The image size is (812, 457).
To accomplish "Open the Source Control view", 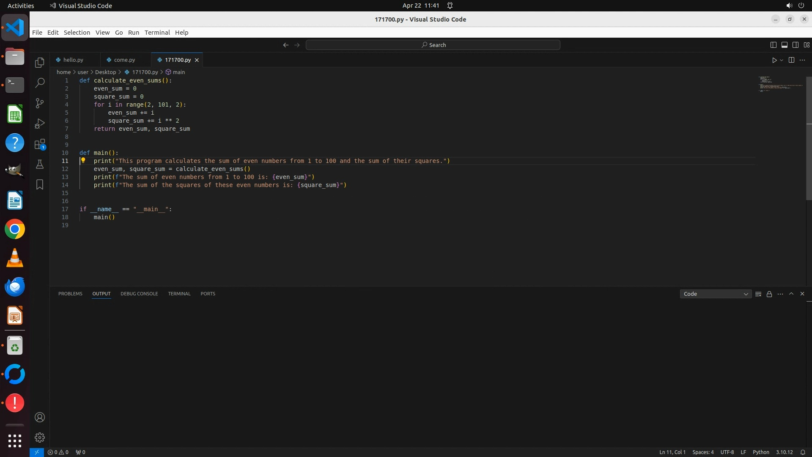I will [40, 103].
